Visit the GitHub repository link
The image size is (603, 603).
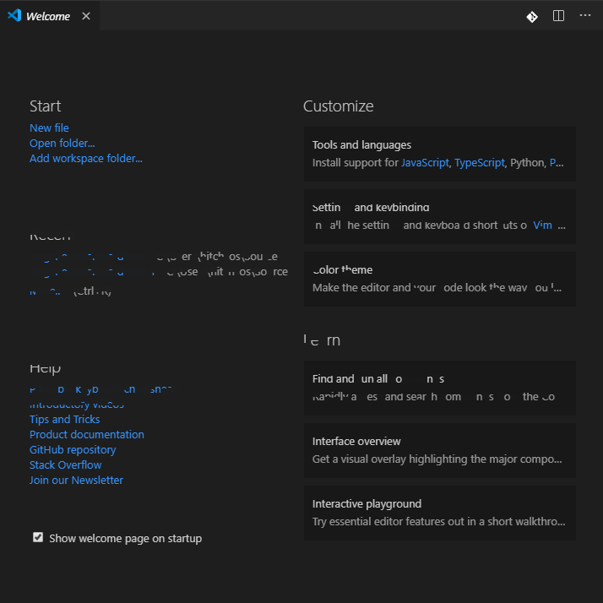pyautogui.click(x=73, y=449)
